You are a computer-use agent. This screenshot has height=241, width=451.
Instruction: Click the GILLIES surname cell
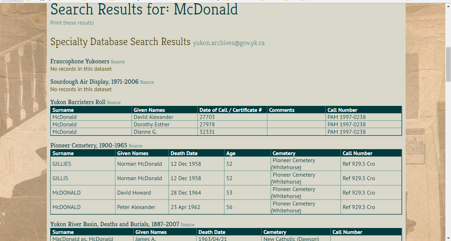62,164
